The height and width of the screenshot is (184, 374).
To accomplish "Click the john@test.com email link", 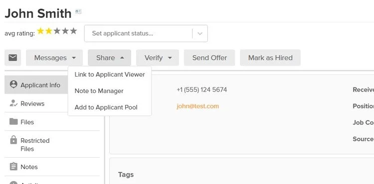I will tap(198, 106).
